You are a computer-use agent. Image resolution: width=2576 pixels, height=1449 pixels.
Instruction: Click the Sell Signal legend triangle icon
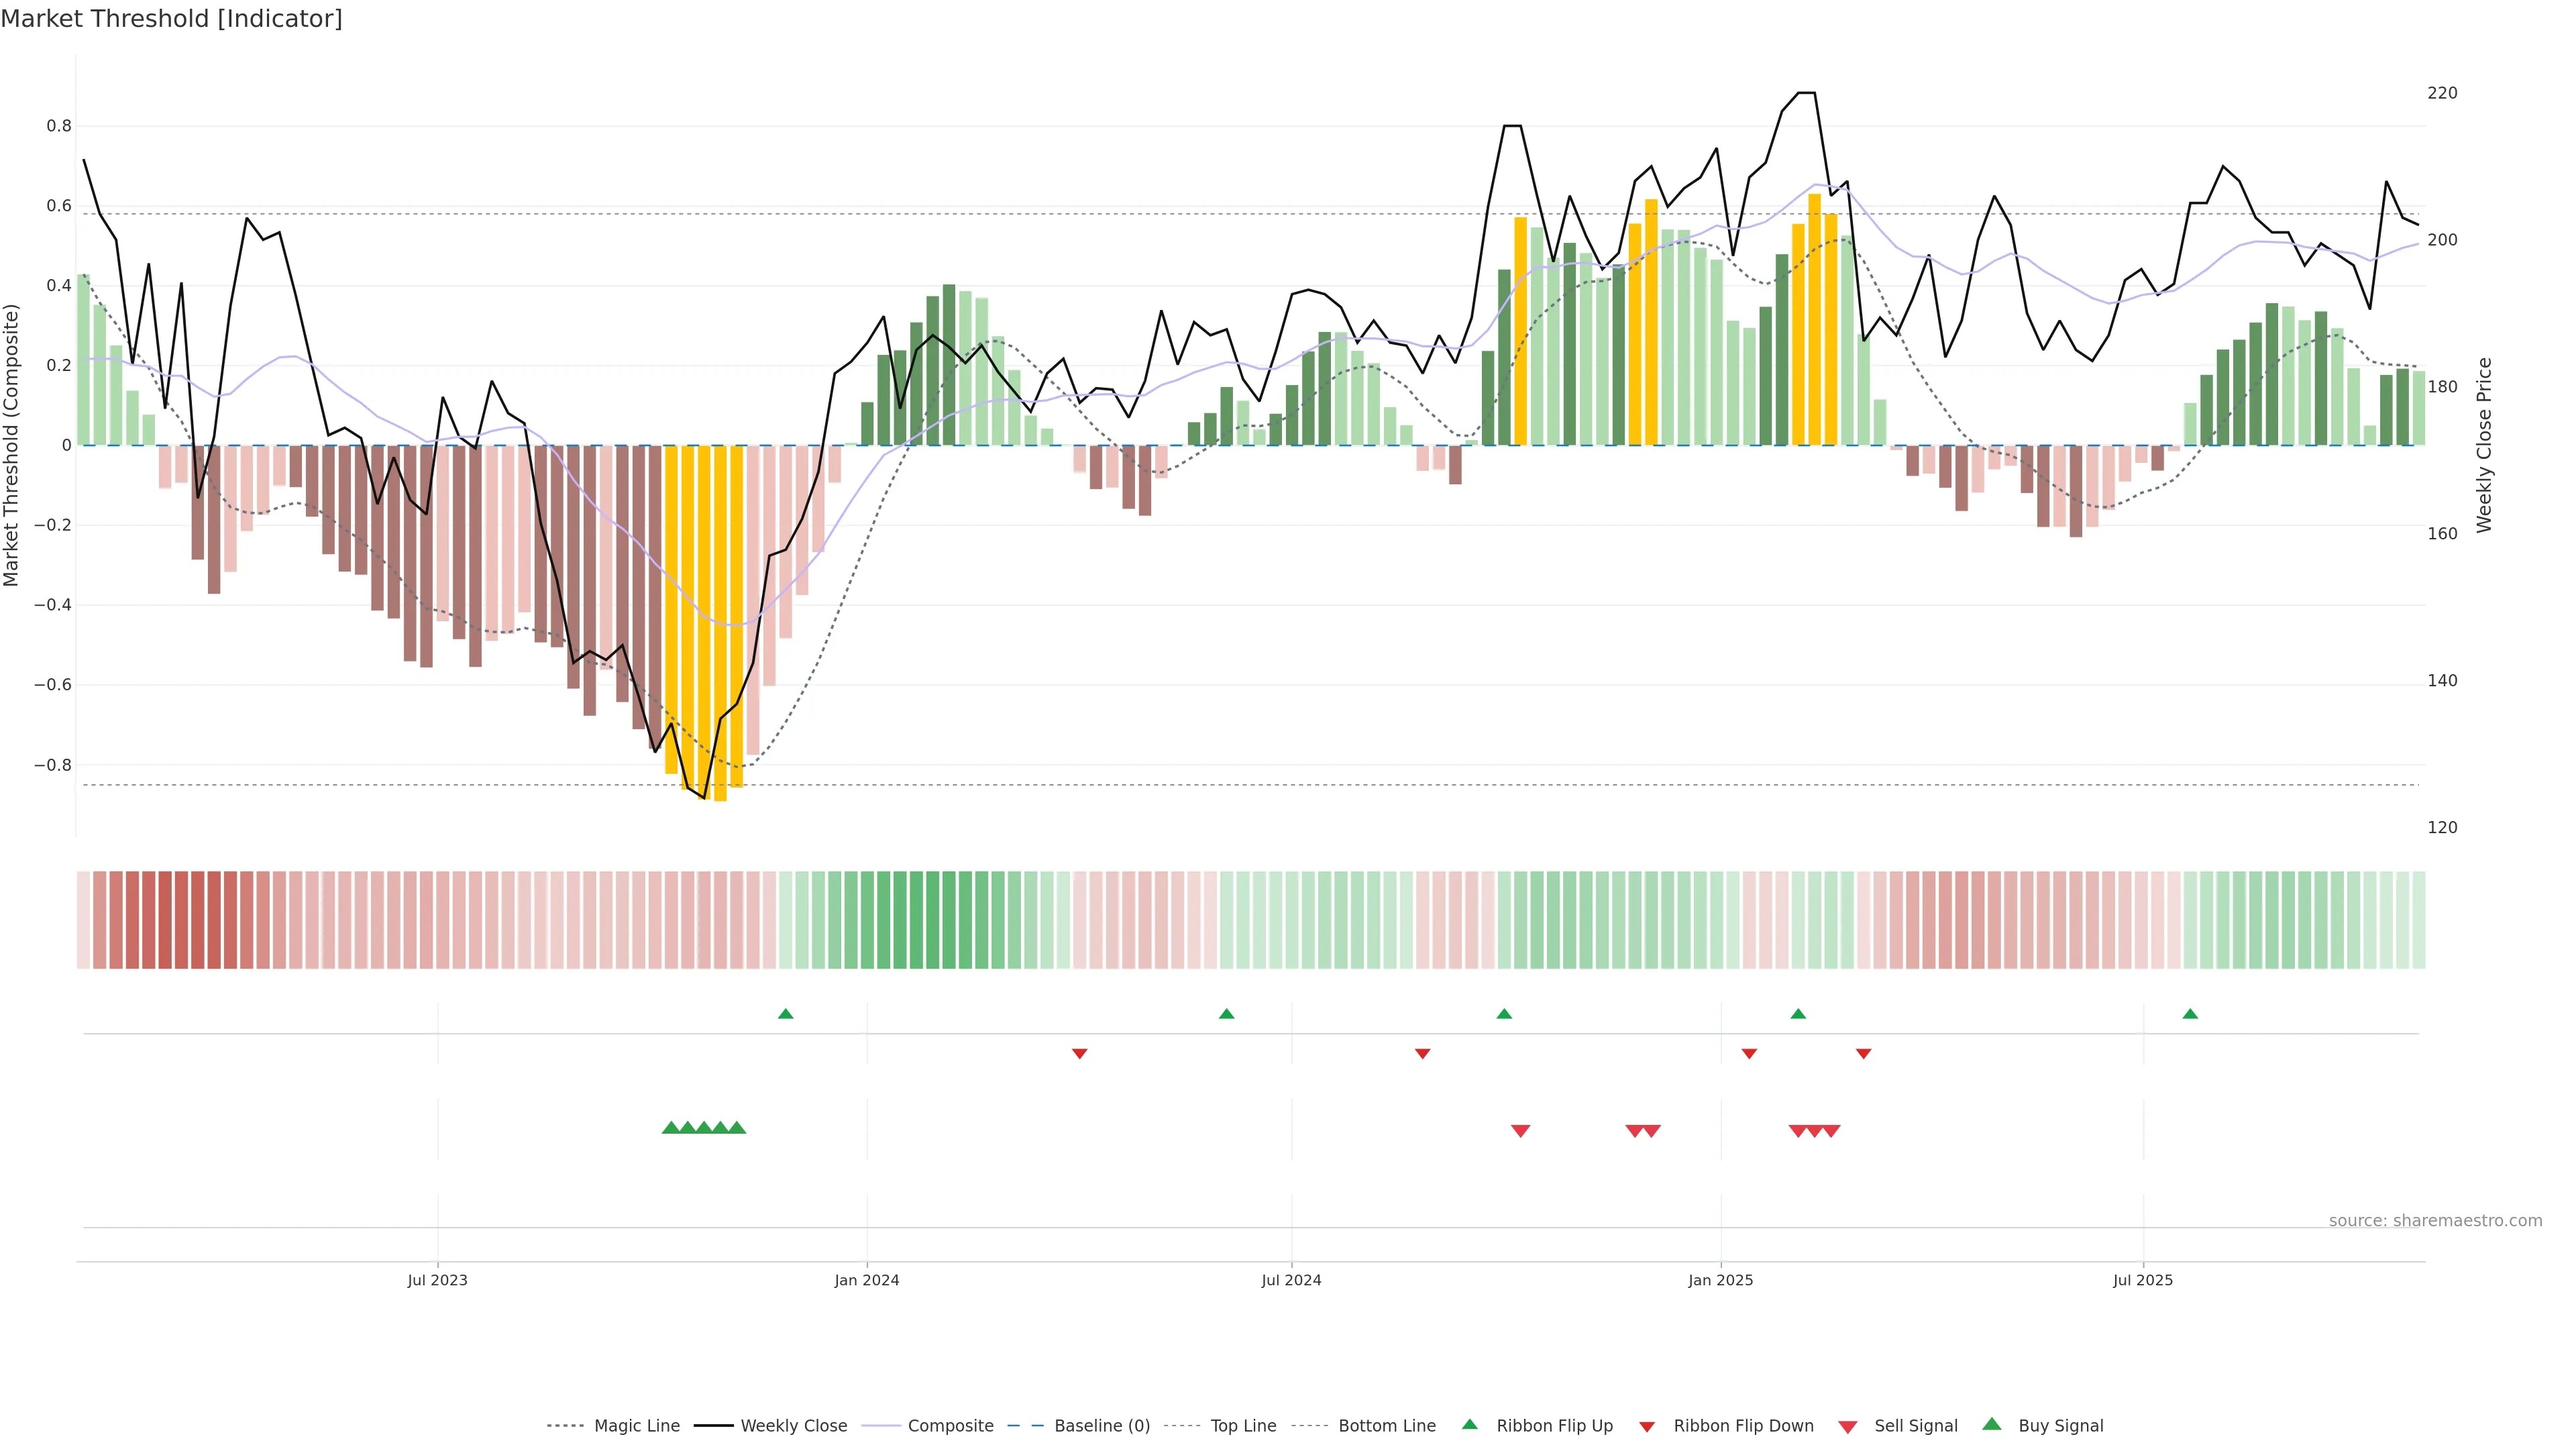pyautogui.click(x=1848, y=1427)
